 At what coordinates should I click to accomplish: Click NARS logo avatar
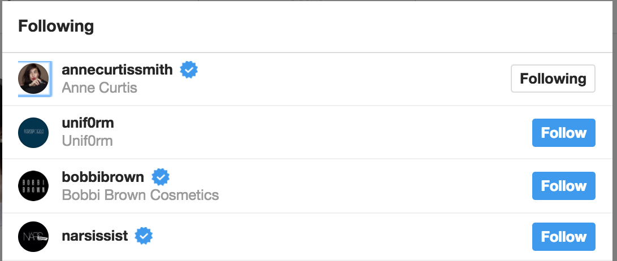(33, 236)
